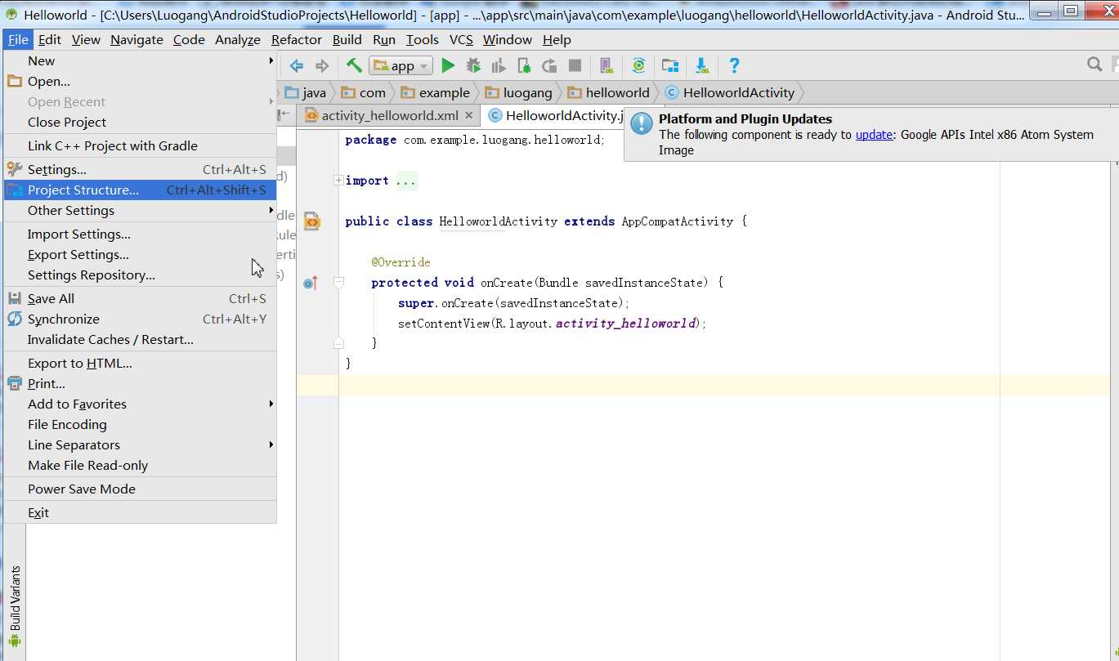Expand the Other Settings submenu
The height and width of the screenshot is (661, 1119).
pos(140,210)
